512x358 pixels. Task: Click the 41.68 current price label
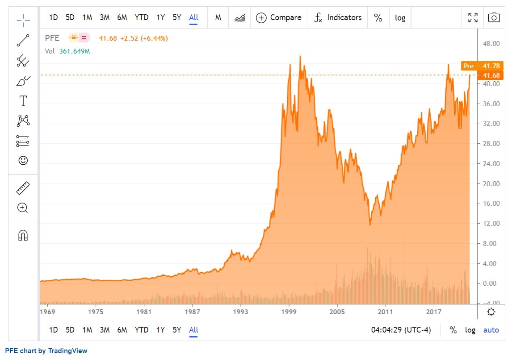click(x=491, y=75)
